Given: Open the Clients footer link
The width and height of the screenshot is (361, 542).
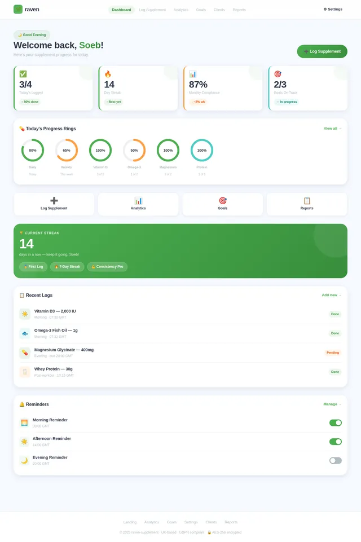Looking at the screenshot, I should tap(211, 522).
